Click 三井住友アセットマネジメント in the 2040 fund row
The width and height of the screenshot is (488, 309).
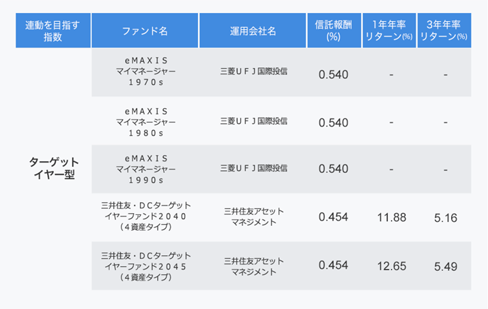253,216
